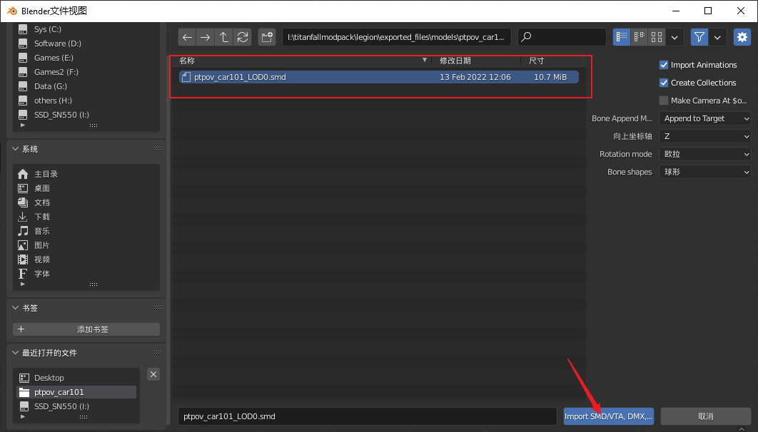The width and height of the screenshot is (758, 432).
Task: Create a new directory
Action: pos(266,37)
